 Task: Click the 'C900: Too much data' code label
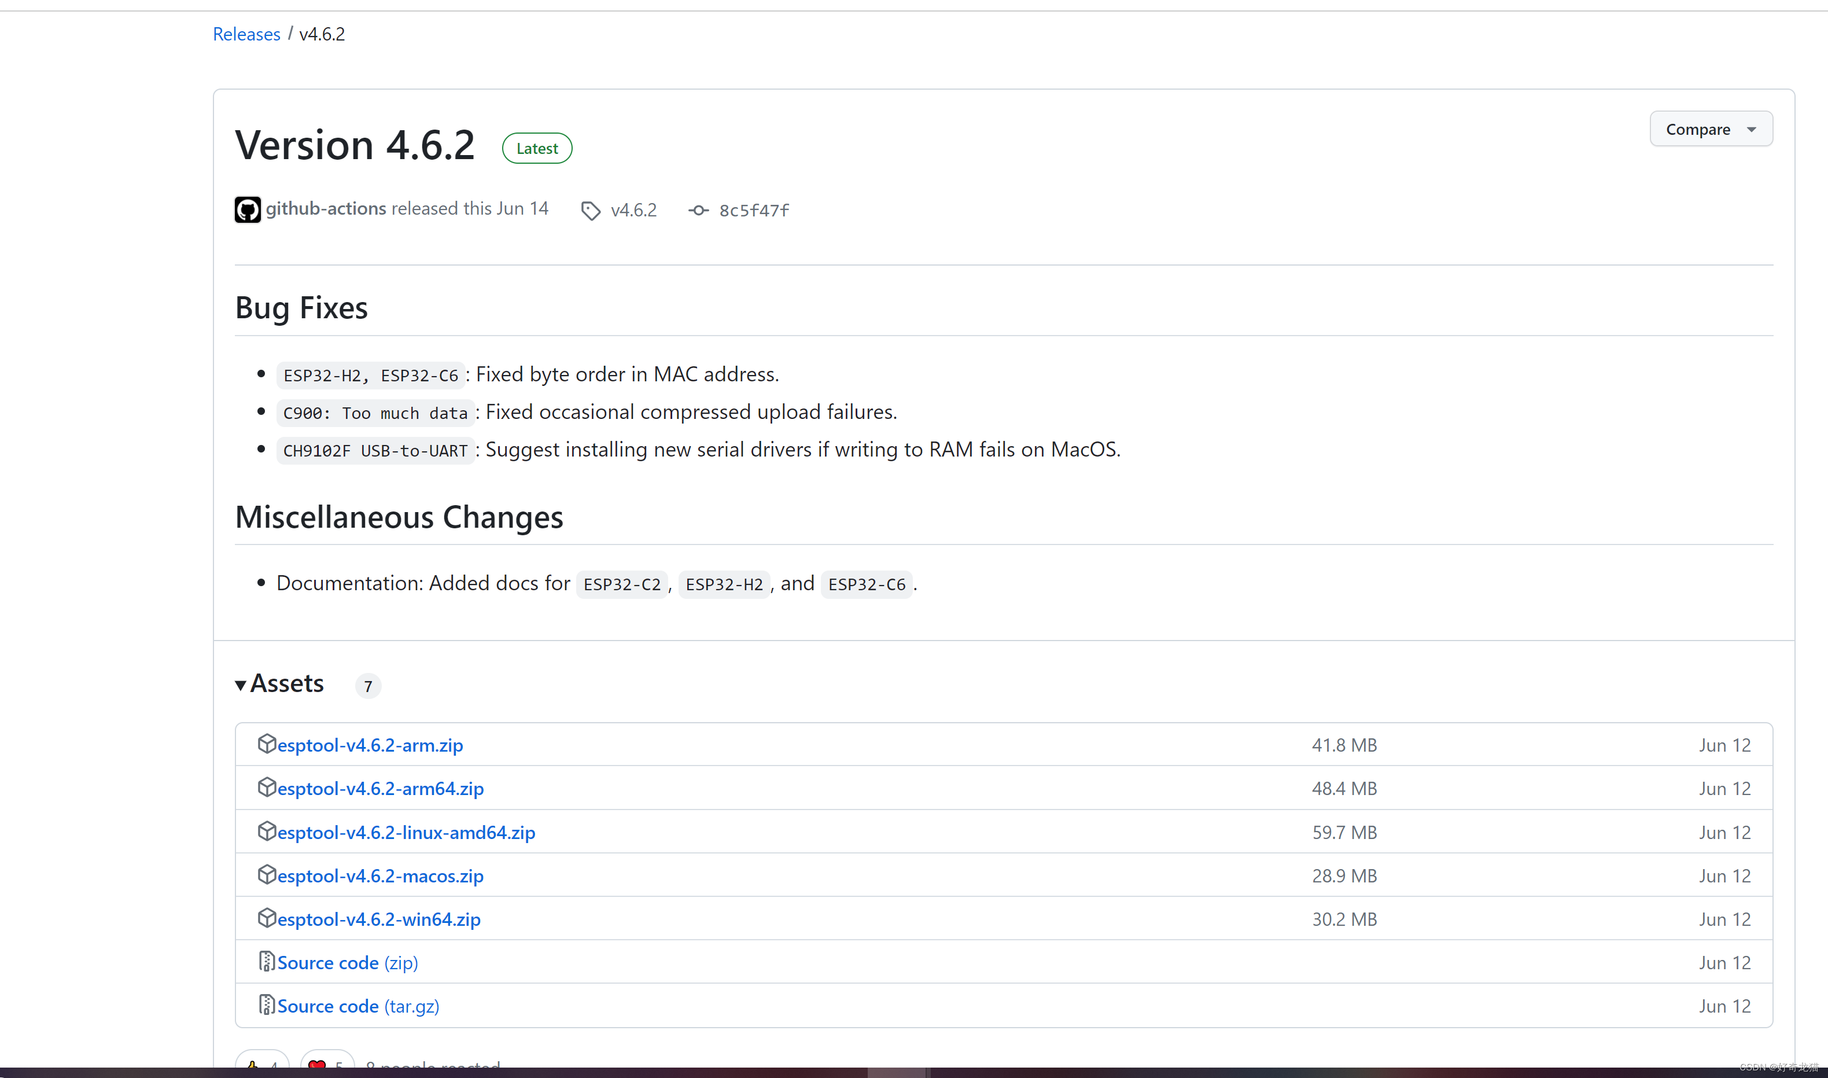(375, 413)
